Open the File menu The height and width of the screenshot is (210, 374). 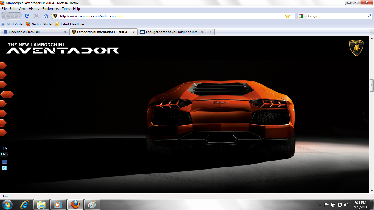[4, 9]
